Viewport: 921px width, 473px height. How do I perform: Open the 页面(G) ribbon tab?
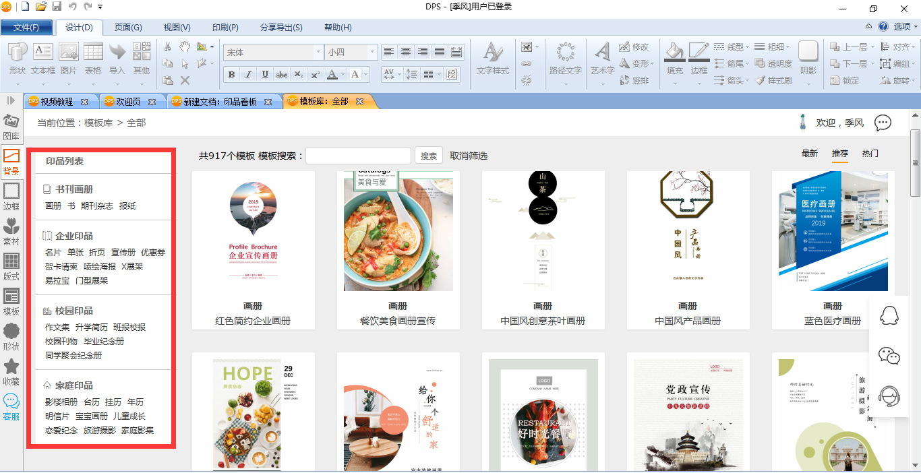coord(128,28)
